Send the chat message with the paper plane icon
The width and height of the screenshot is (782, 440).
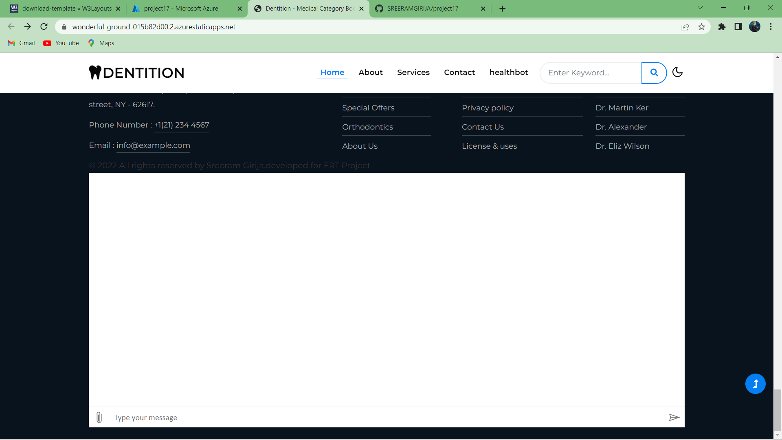coord(674,417)
